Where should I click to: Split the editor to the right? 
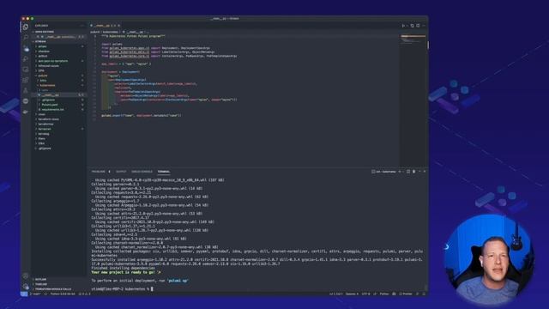coord(418,26)
